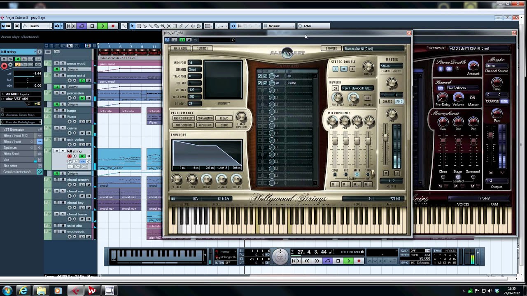Expand the VST Expression inspector section
This screenshot has height=296, width=527.
click(21, 129)
